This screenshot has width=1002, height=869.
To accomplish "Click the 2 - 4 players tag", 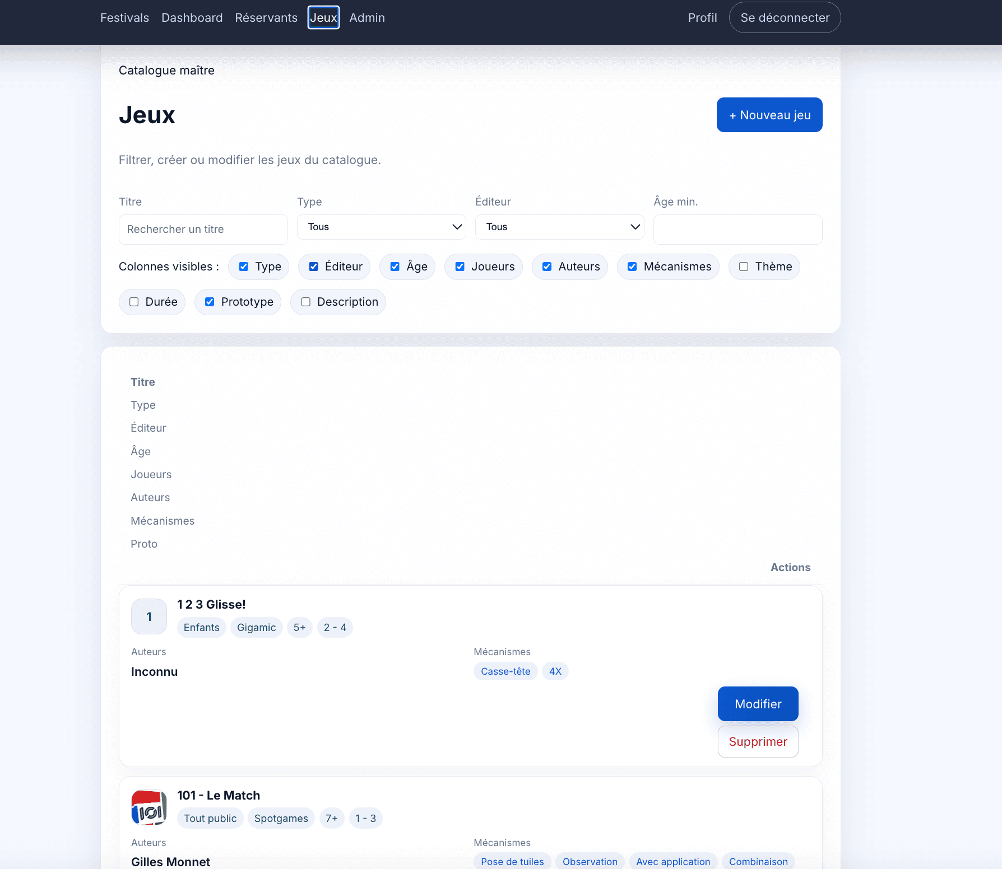I will coord(335,627).
